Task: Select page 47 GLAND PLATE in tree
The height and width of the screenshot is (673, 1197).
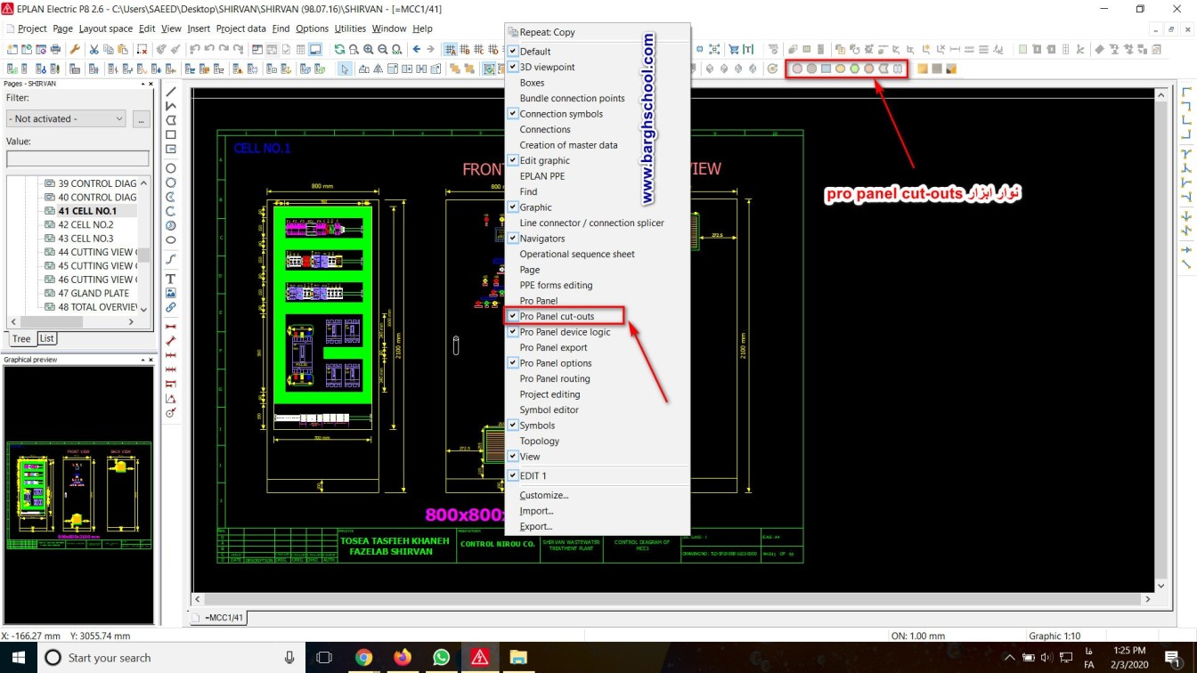Action: [94, 293]
